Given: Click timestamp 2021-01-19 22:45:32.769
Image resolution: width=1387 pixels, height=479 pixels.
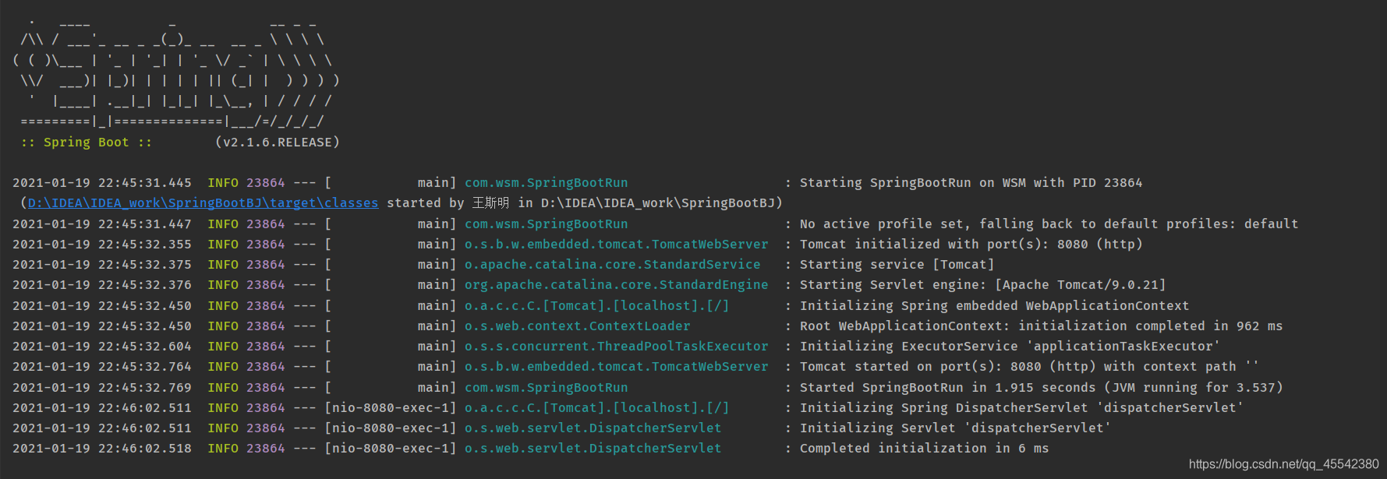Looking at the screenshot, I should (102, 388).
